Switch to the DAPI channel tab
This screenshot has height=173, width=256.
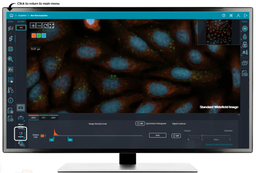[x=53, y=118]
